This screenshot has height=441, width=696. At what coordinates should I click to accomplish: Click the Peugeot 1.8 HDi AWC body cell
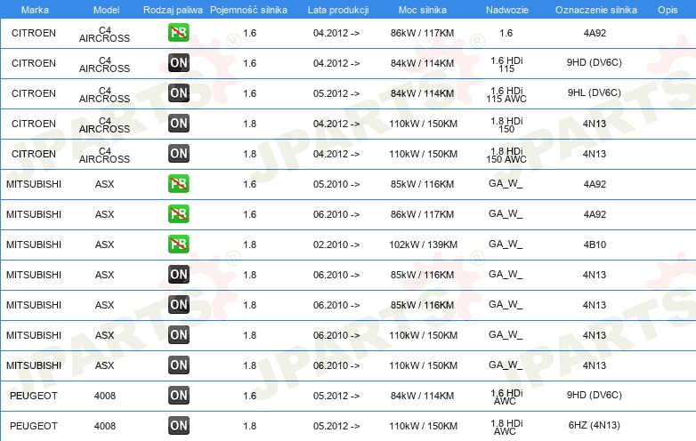[x=506, y=428]
